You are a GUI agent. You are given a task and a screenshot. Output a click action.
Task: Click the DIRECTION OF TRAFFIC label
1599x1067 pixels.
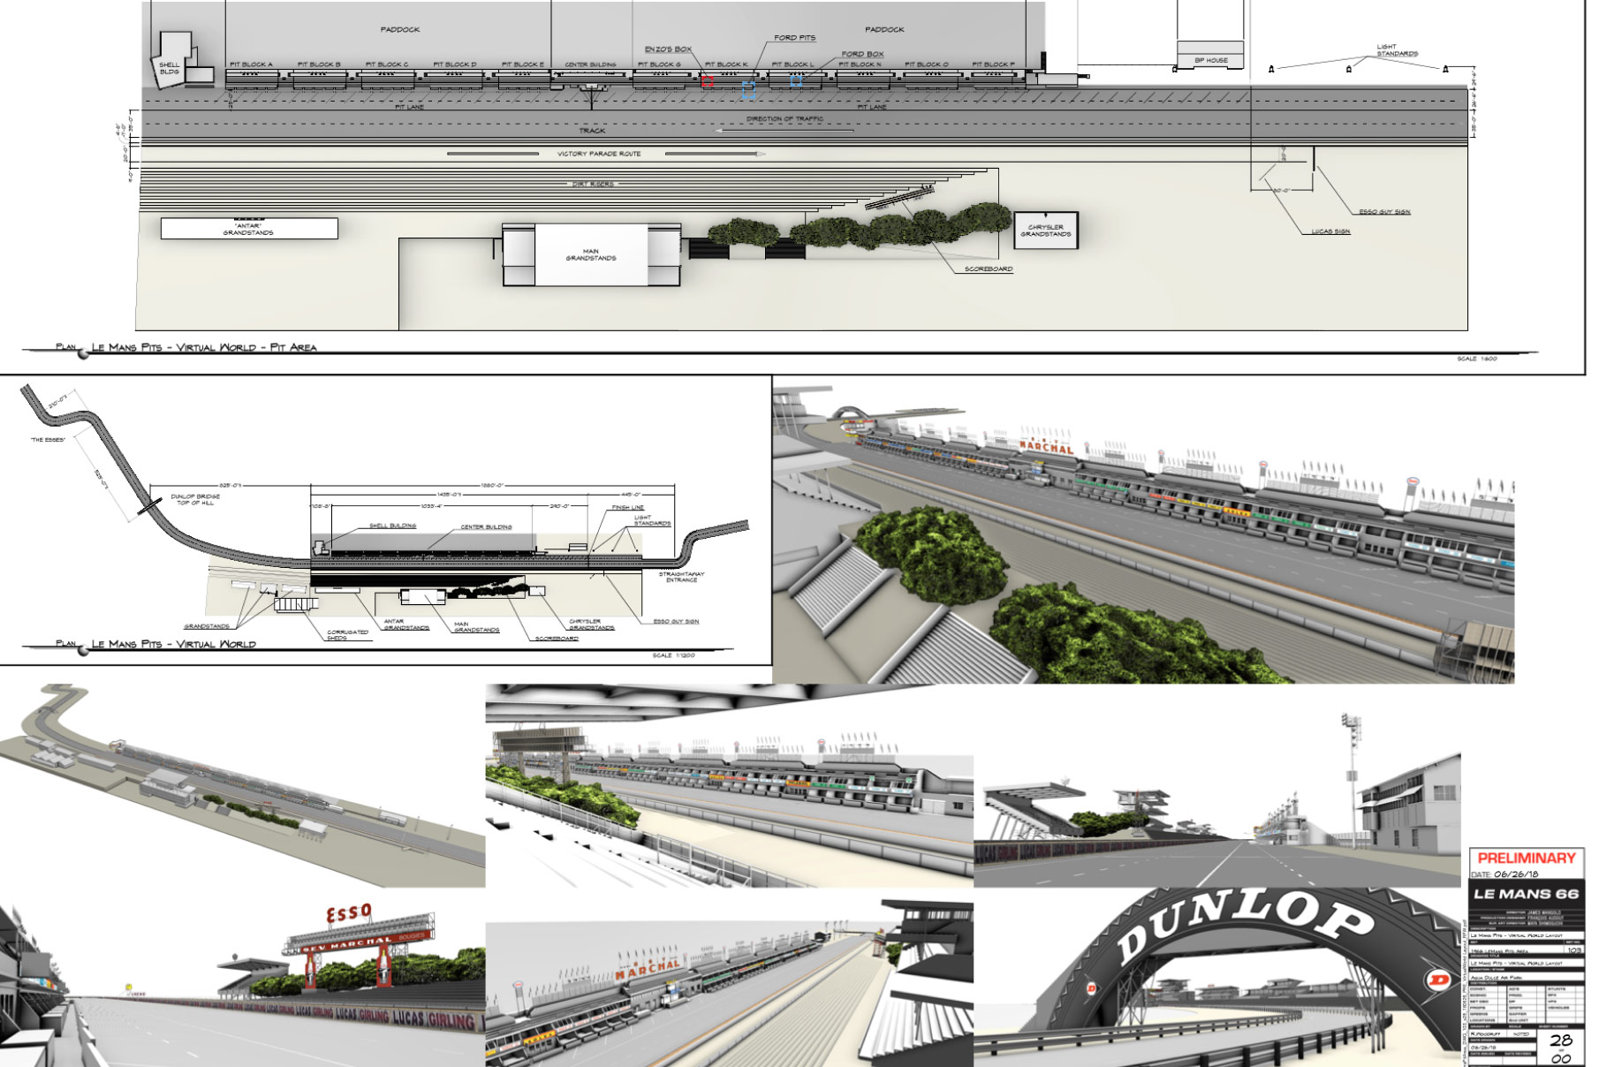[784, 118]
